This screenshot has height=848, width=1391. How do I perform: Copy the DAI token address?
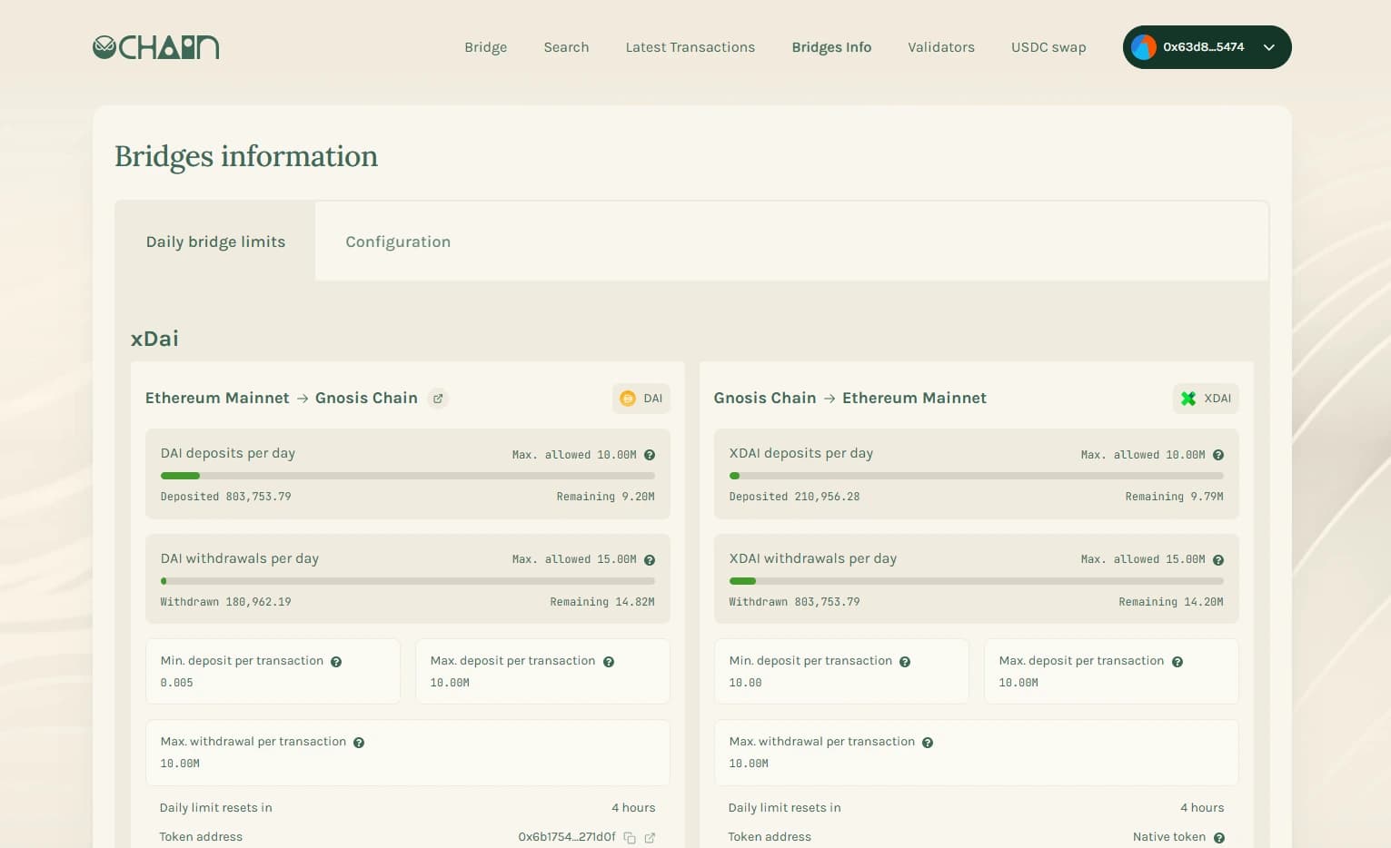tap(630, 838)
